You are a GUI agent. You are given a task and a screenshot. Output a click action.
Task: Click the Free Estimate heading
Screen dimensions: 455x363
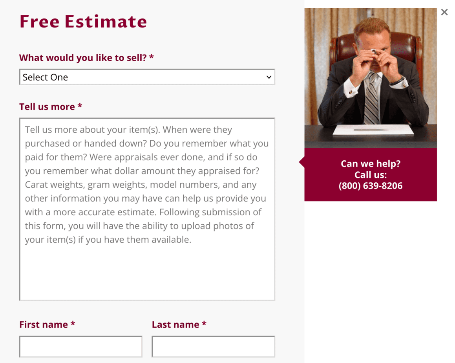(83, 22)
